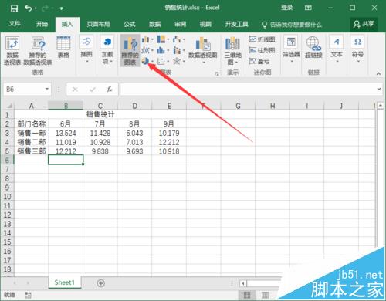The height and width of the screenshot is (301, 386).
Task: Click the 表格 (Table) icon
Action: pyautogui.click(x=63, y=47)
